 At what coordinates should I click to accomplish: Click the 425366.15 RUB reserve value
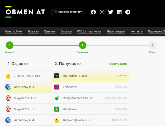119,120
